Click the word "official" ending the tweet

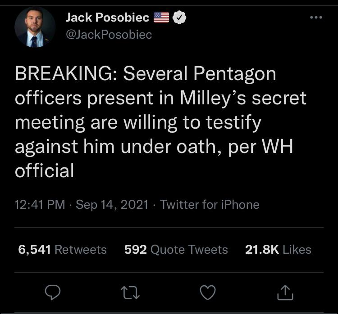click(44, 171)
